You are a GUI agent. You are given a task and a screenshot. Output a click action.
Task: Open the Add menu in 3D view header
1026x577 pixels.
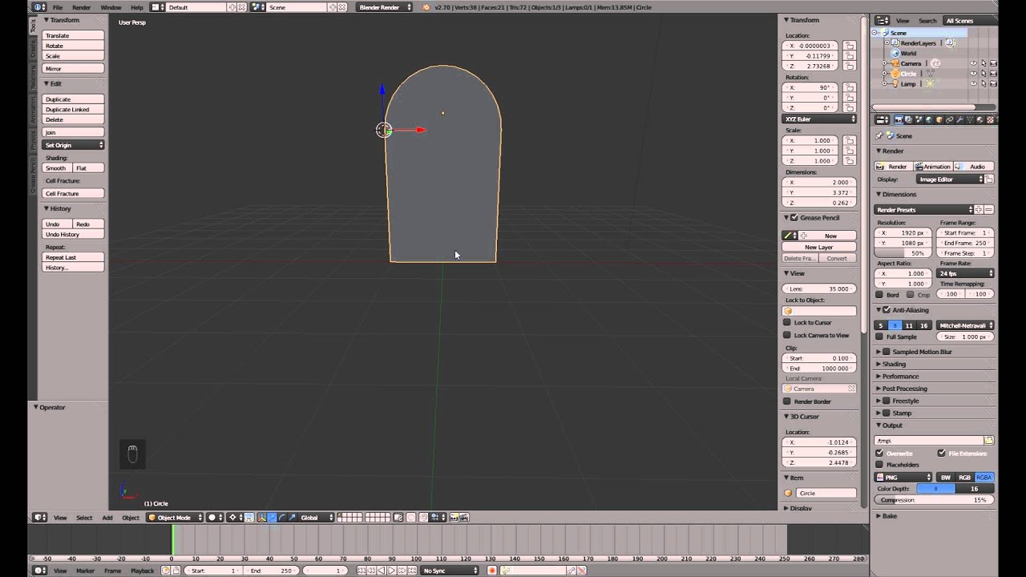click(x=107, y=518)
